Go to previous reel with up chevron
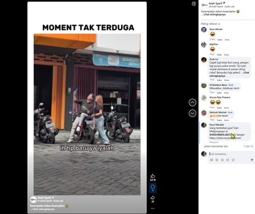The image size is (255, 214). pyautogui.click(x=192, y=102)
